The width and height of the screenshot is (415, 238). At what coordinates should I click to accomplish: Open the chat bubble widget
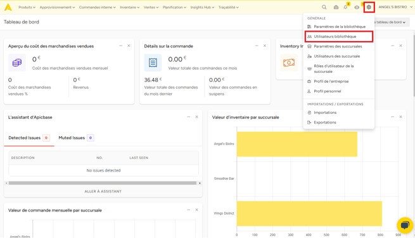click(405, 225)
